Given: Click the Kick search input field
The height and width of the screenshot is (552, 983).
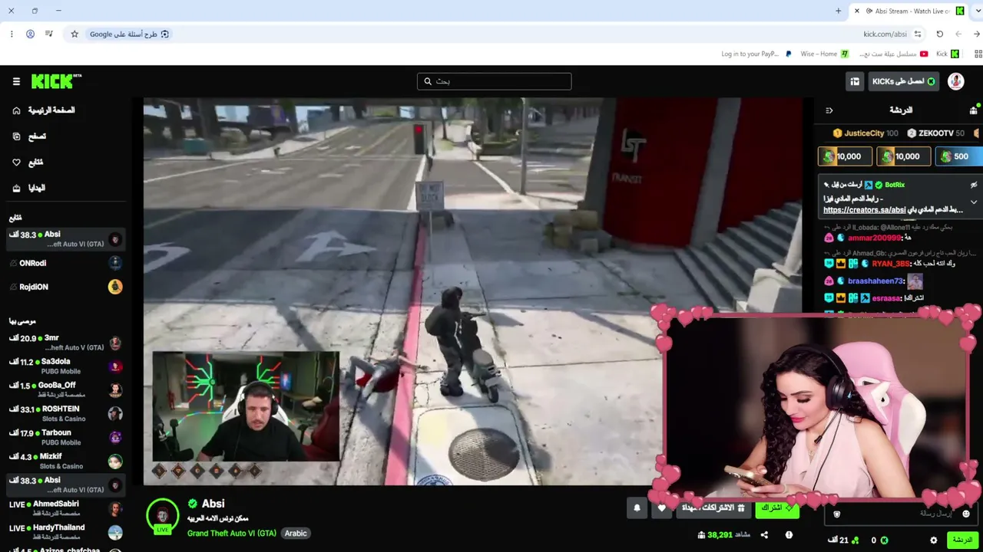Looking at the screenshot, I should [495, 81].
